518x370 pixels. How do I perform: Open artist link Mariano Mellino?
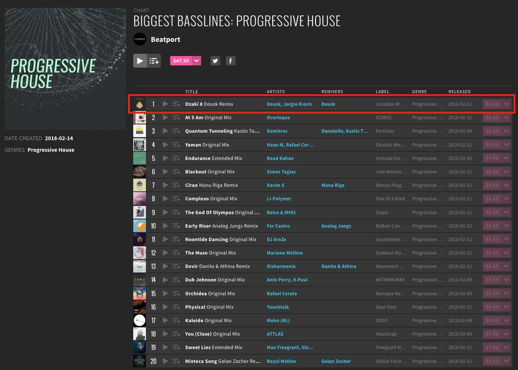coord(285,253)
